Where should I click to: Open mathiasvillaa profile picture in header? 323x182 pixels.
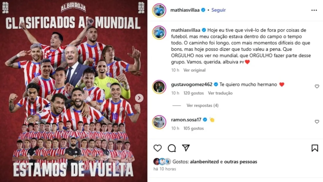tap(159, 10)
